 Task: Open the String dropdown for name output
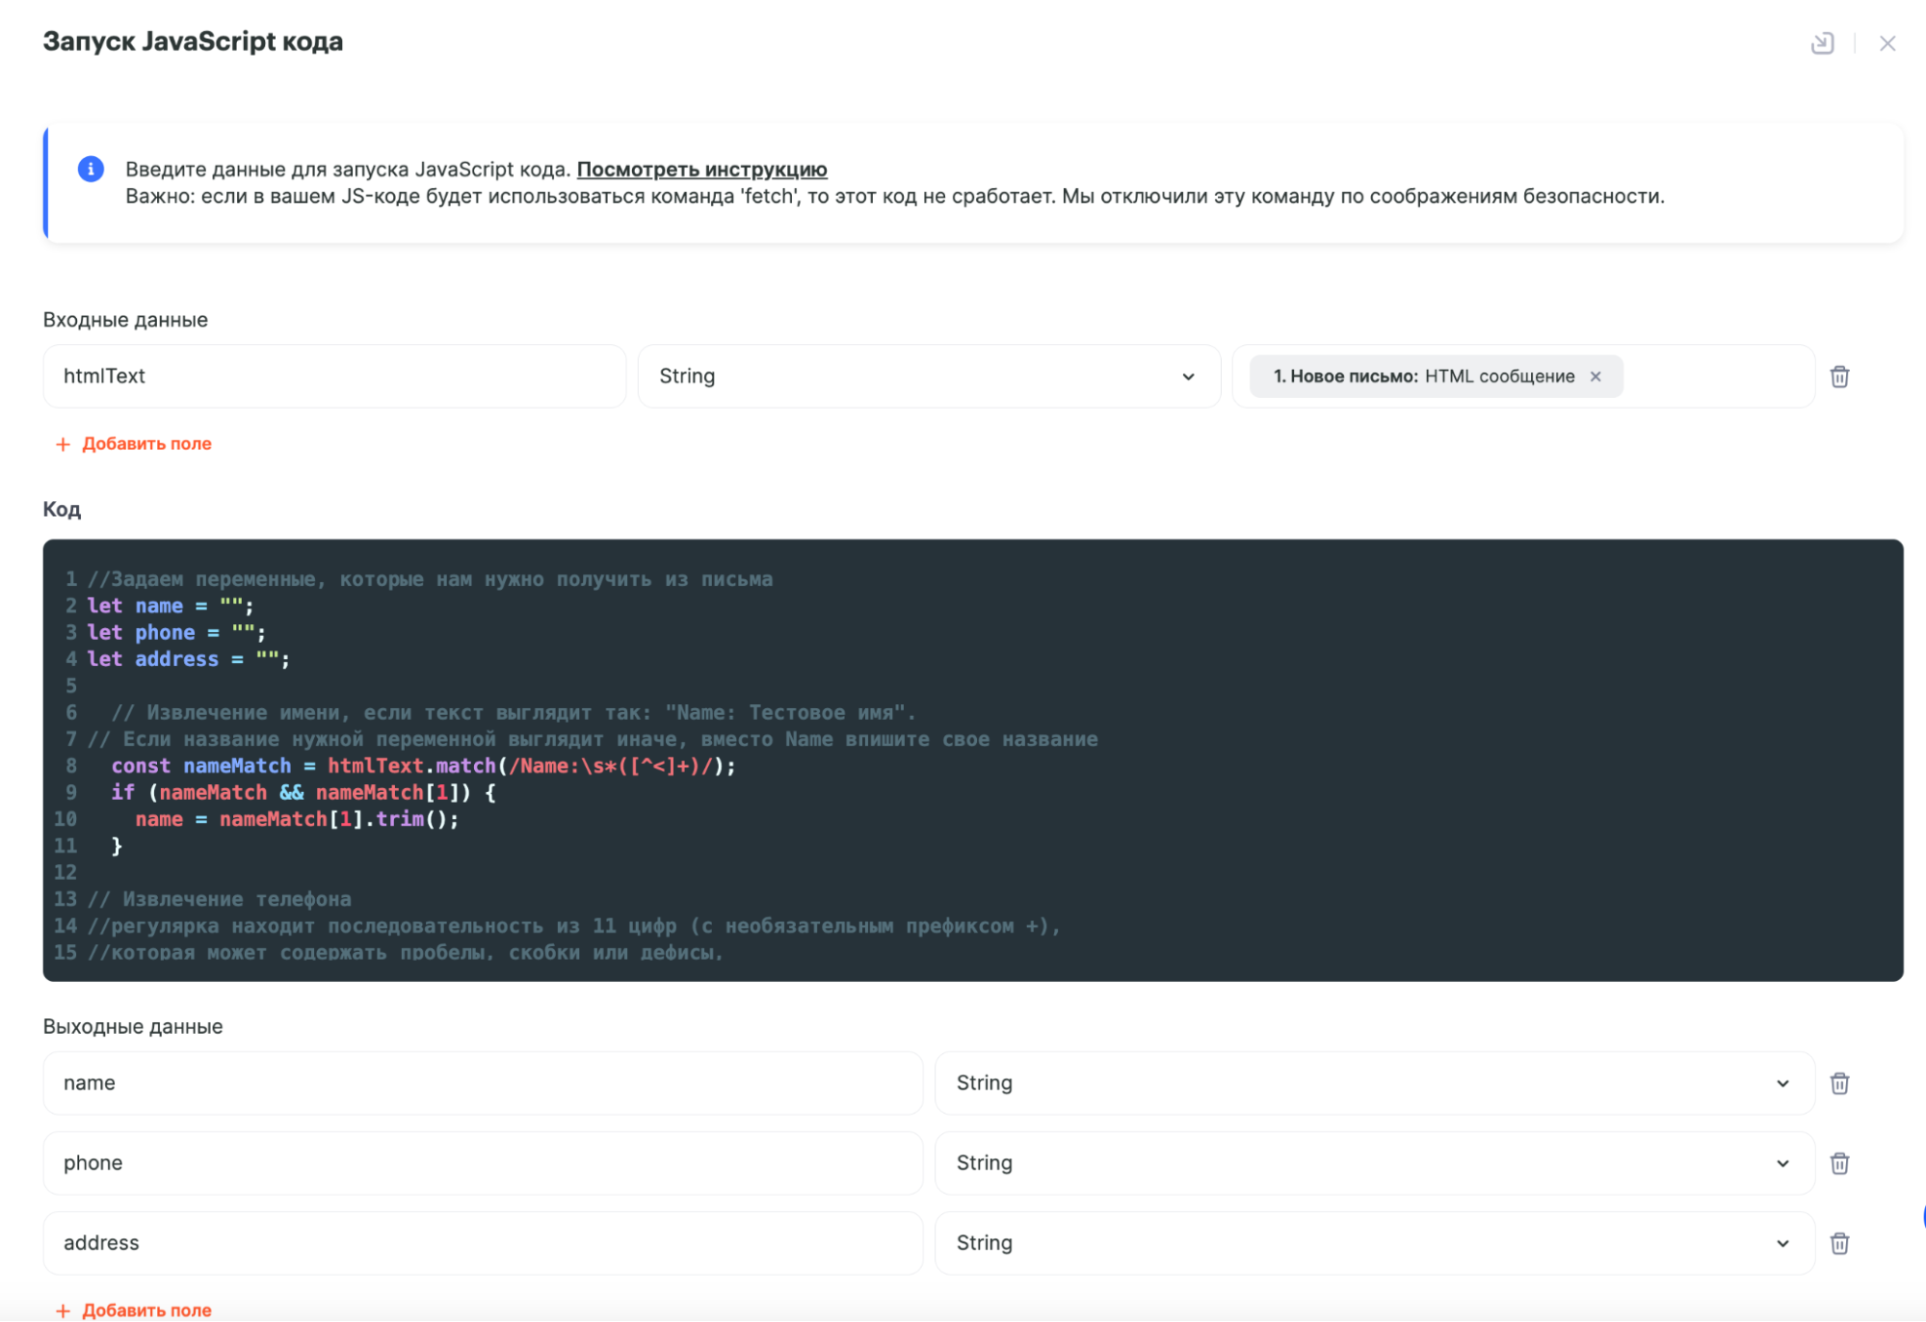pos(1375,1083)
